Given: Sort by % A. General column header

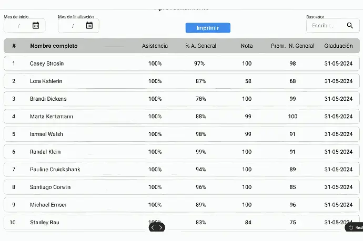Looking at the screenshot, I should (x=200, y=46).
